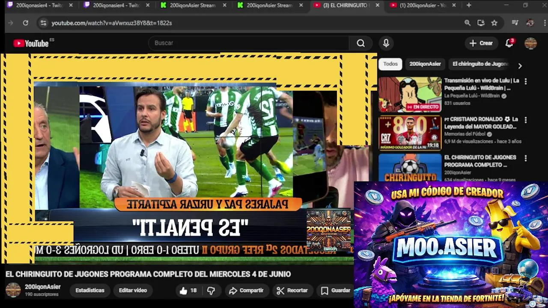Image resolution: width=548 pixels, height=308 pixels.
Task: Open options menu for Lulu live video
Action: 526,81
